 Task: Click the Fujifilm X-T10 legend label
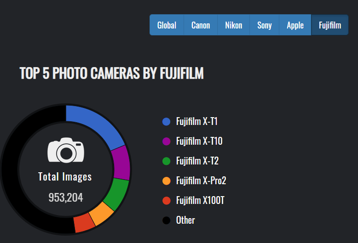pyautogui.click(x=199, y=141)
